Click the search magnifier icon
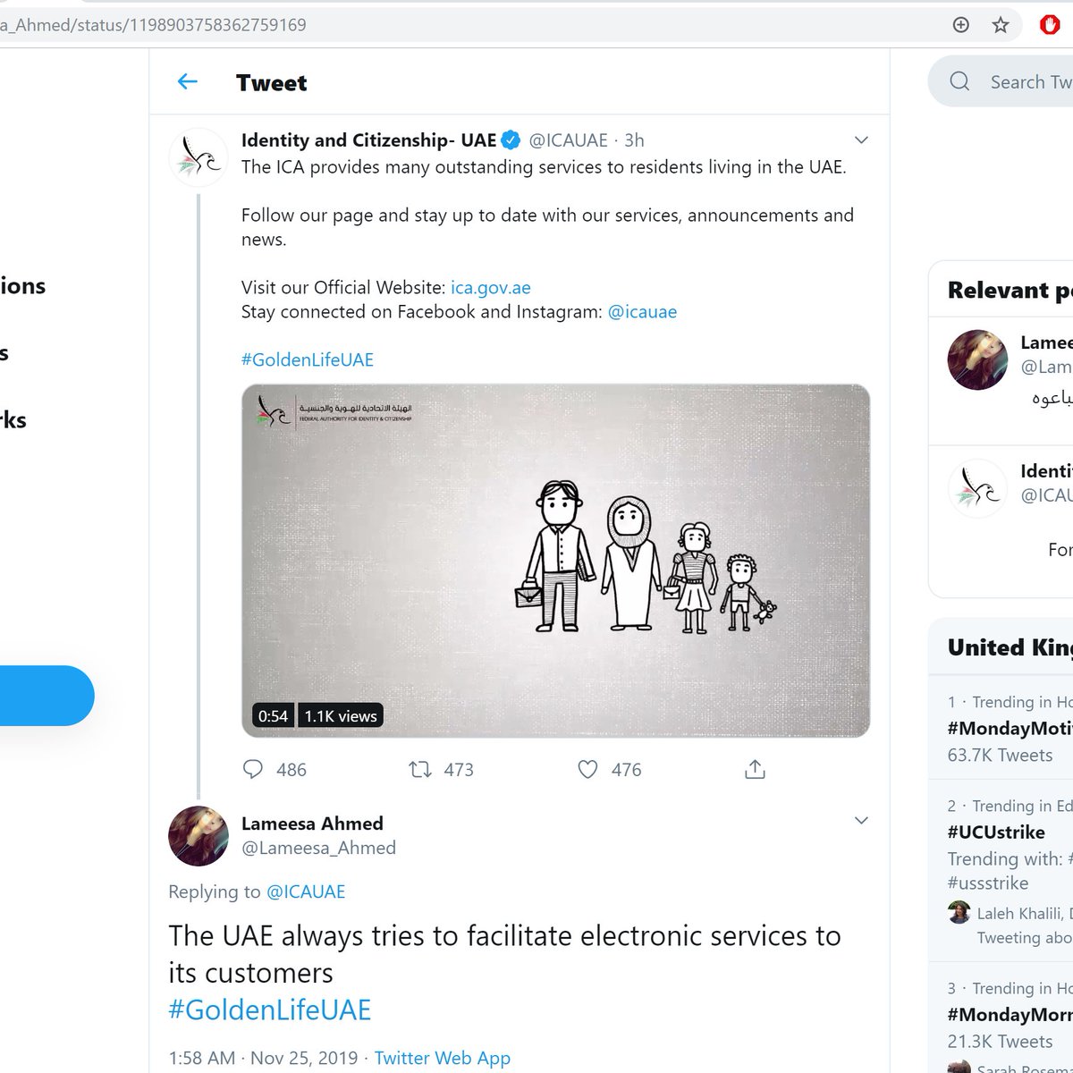 [959, 81]
